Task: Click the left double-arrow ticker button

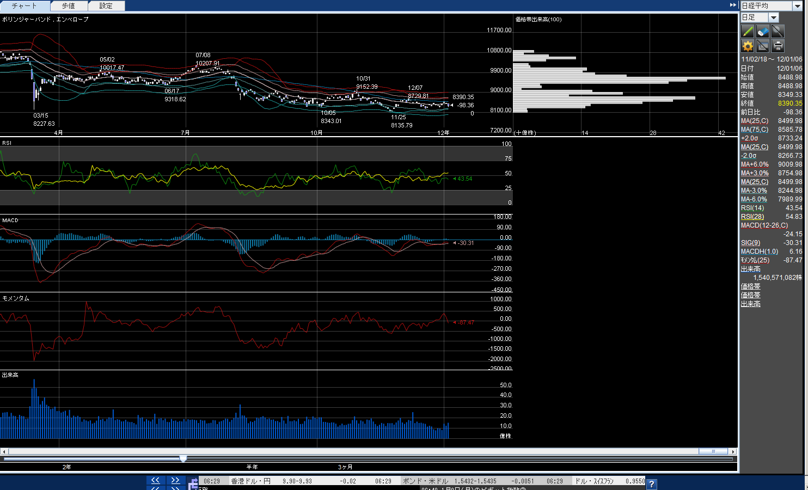Action: (x=155, y=480)
